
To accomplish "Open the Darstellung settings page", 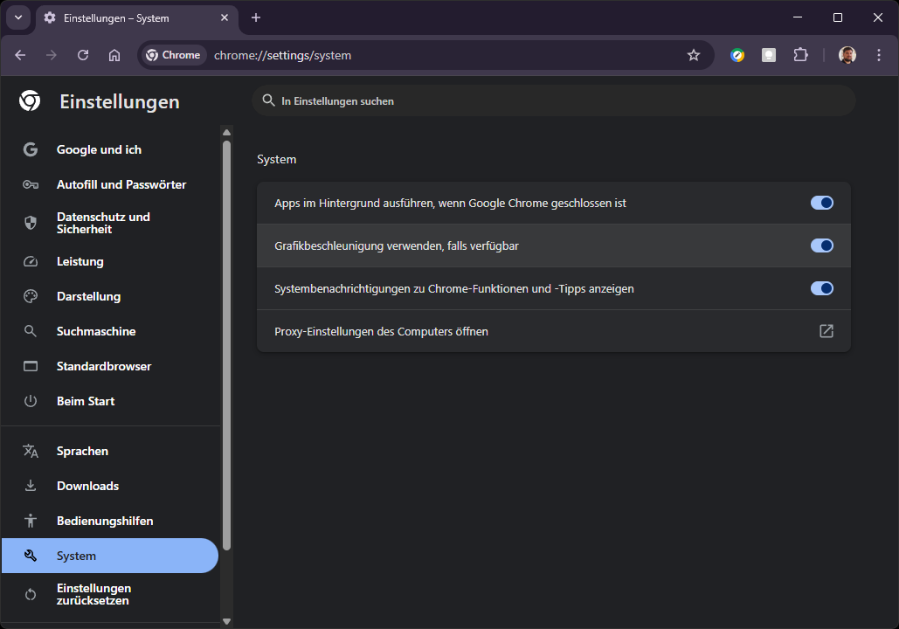I will pos(88,296).
